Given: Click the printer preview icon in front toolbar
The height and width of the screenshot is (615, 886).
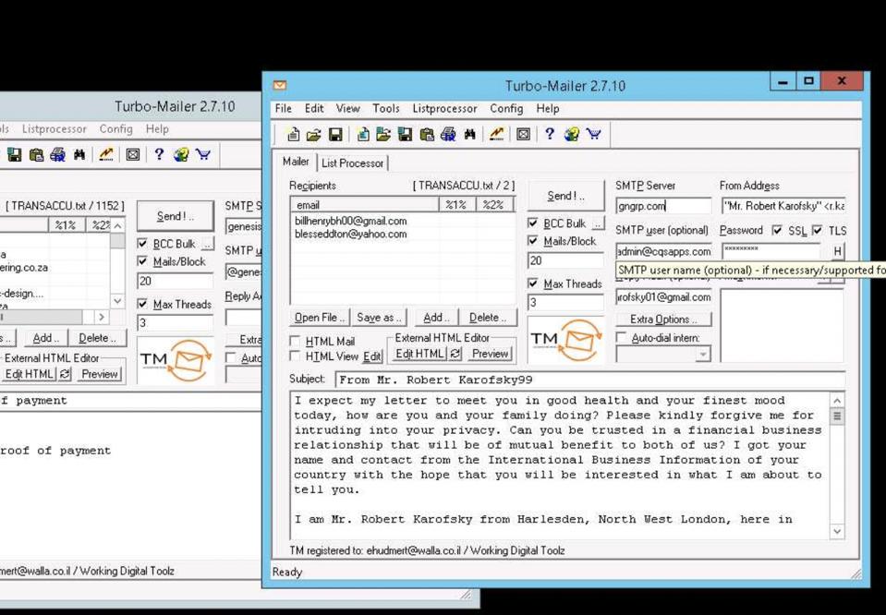Looking at the screenshot, I should pos(449,135).
